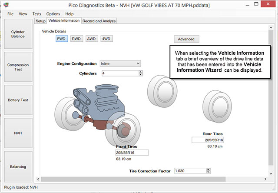
Task: Click the horizontal scrollbar thumb
Action: click(133, 179)
